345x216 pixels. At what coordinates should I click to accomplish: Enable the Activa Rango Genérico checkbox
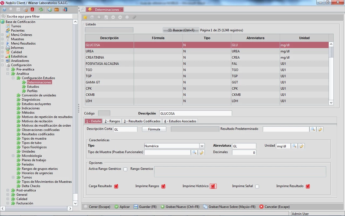pos(125,169)
